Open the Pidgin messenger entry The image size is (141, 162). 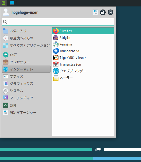pyautogui.click(x=83, y=38)
